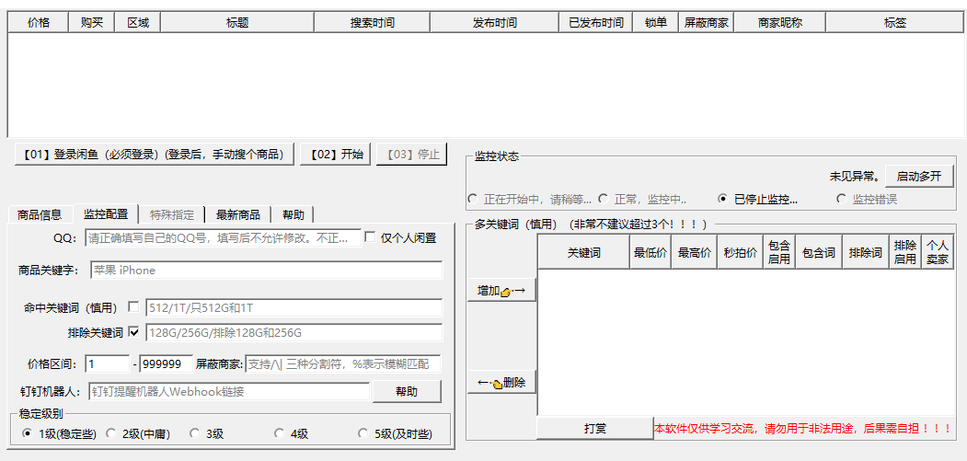Click the 最高价 column header
967x461 pixels.
tap(695, 252)
